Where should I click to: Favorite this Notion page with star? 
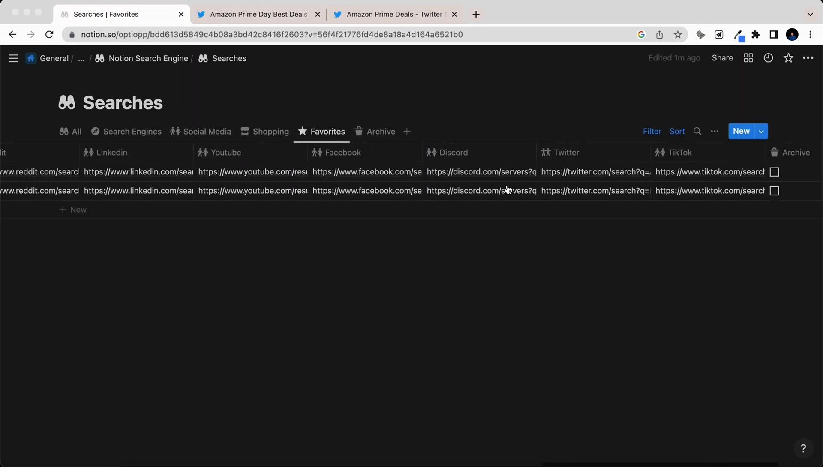coord(788,58)
